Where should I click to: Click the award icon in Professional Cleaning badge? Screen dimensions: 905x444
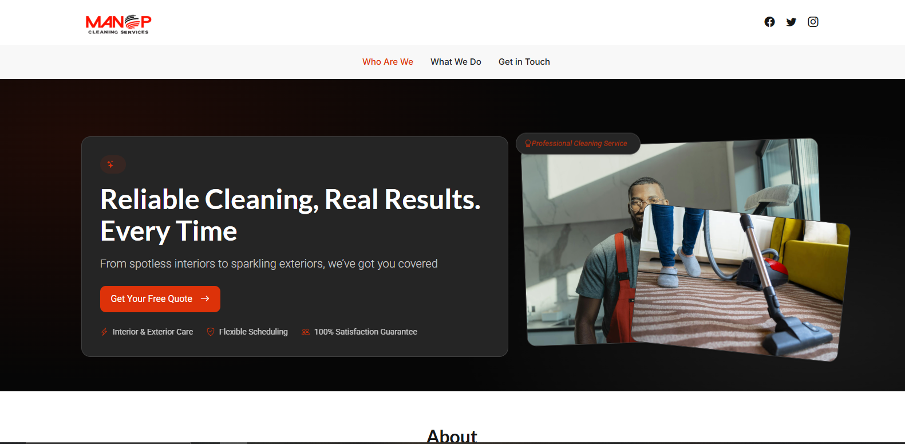pyautogui.click(x=528, y=144)
